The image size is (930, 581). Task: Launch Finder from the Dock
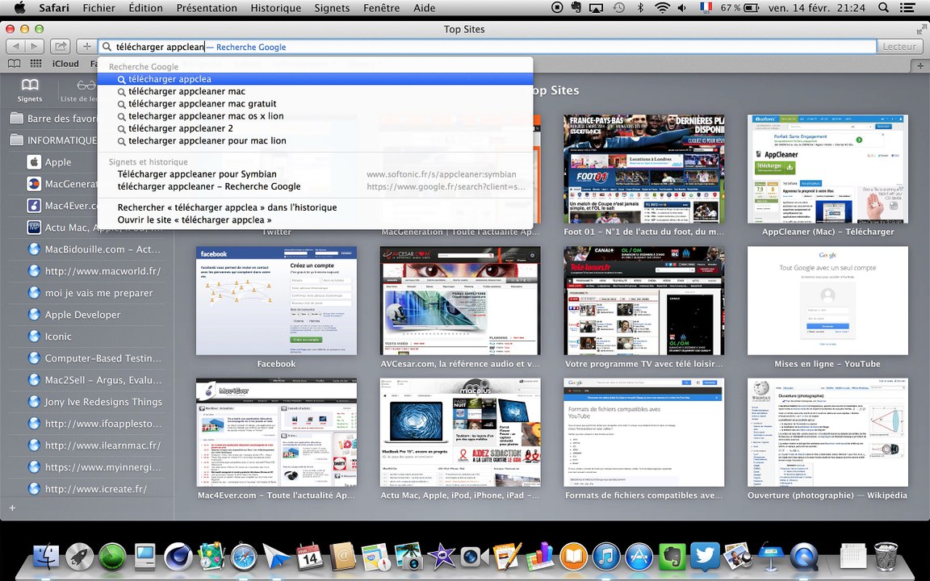point(46,557)
